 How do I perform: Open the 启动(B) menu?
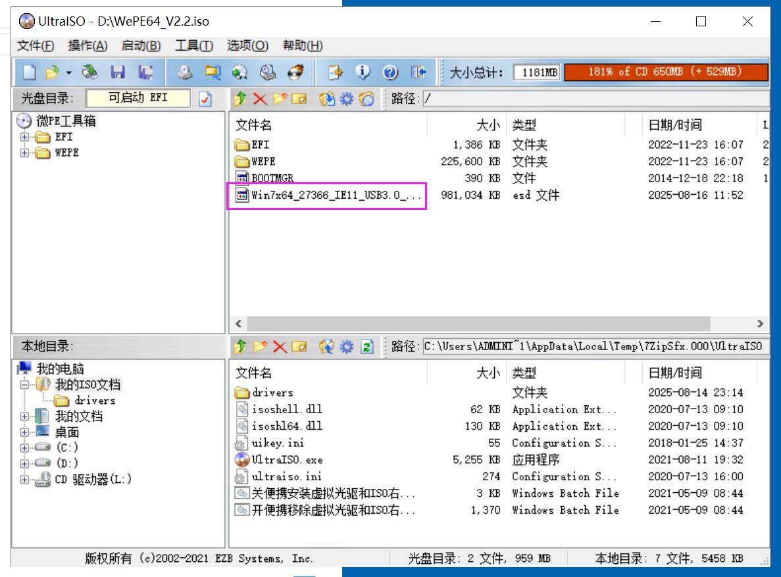coord(141,46)
